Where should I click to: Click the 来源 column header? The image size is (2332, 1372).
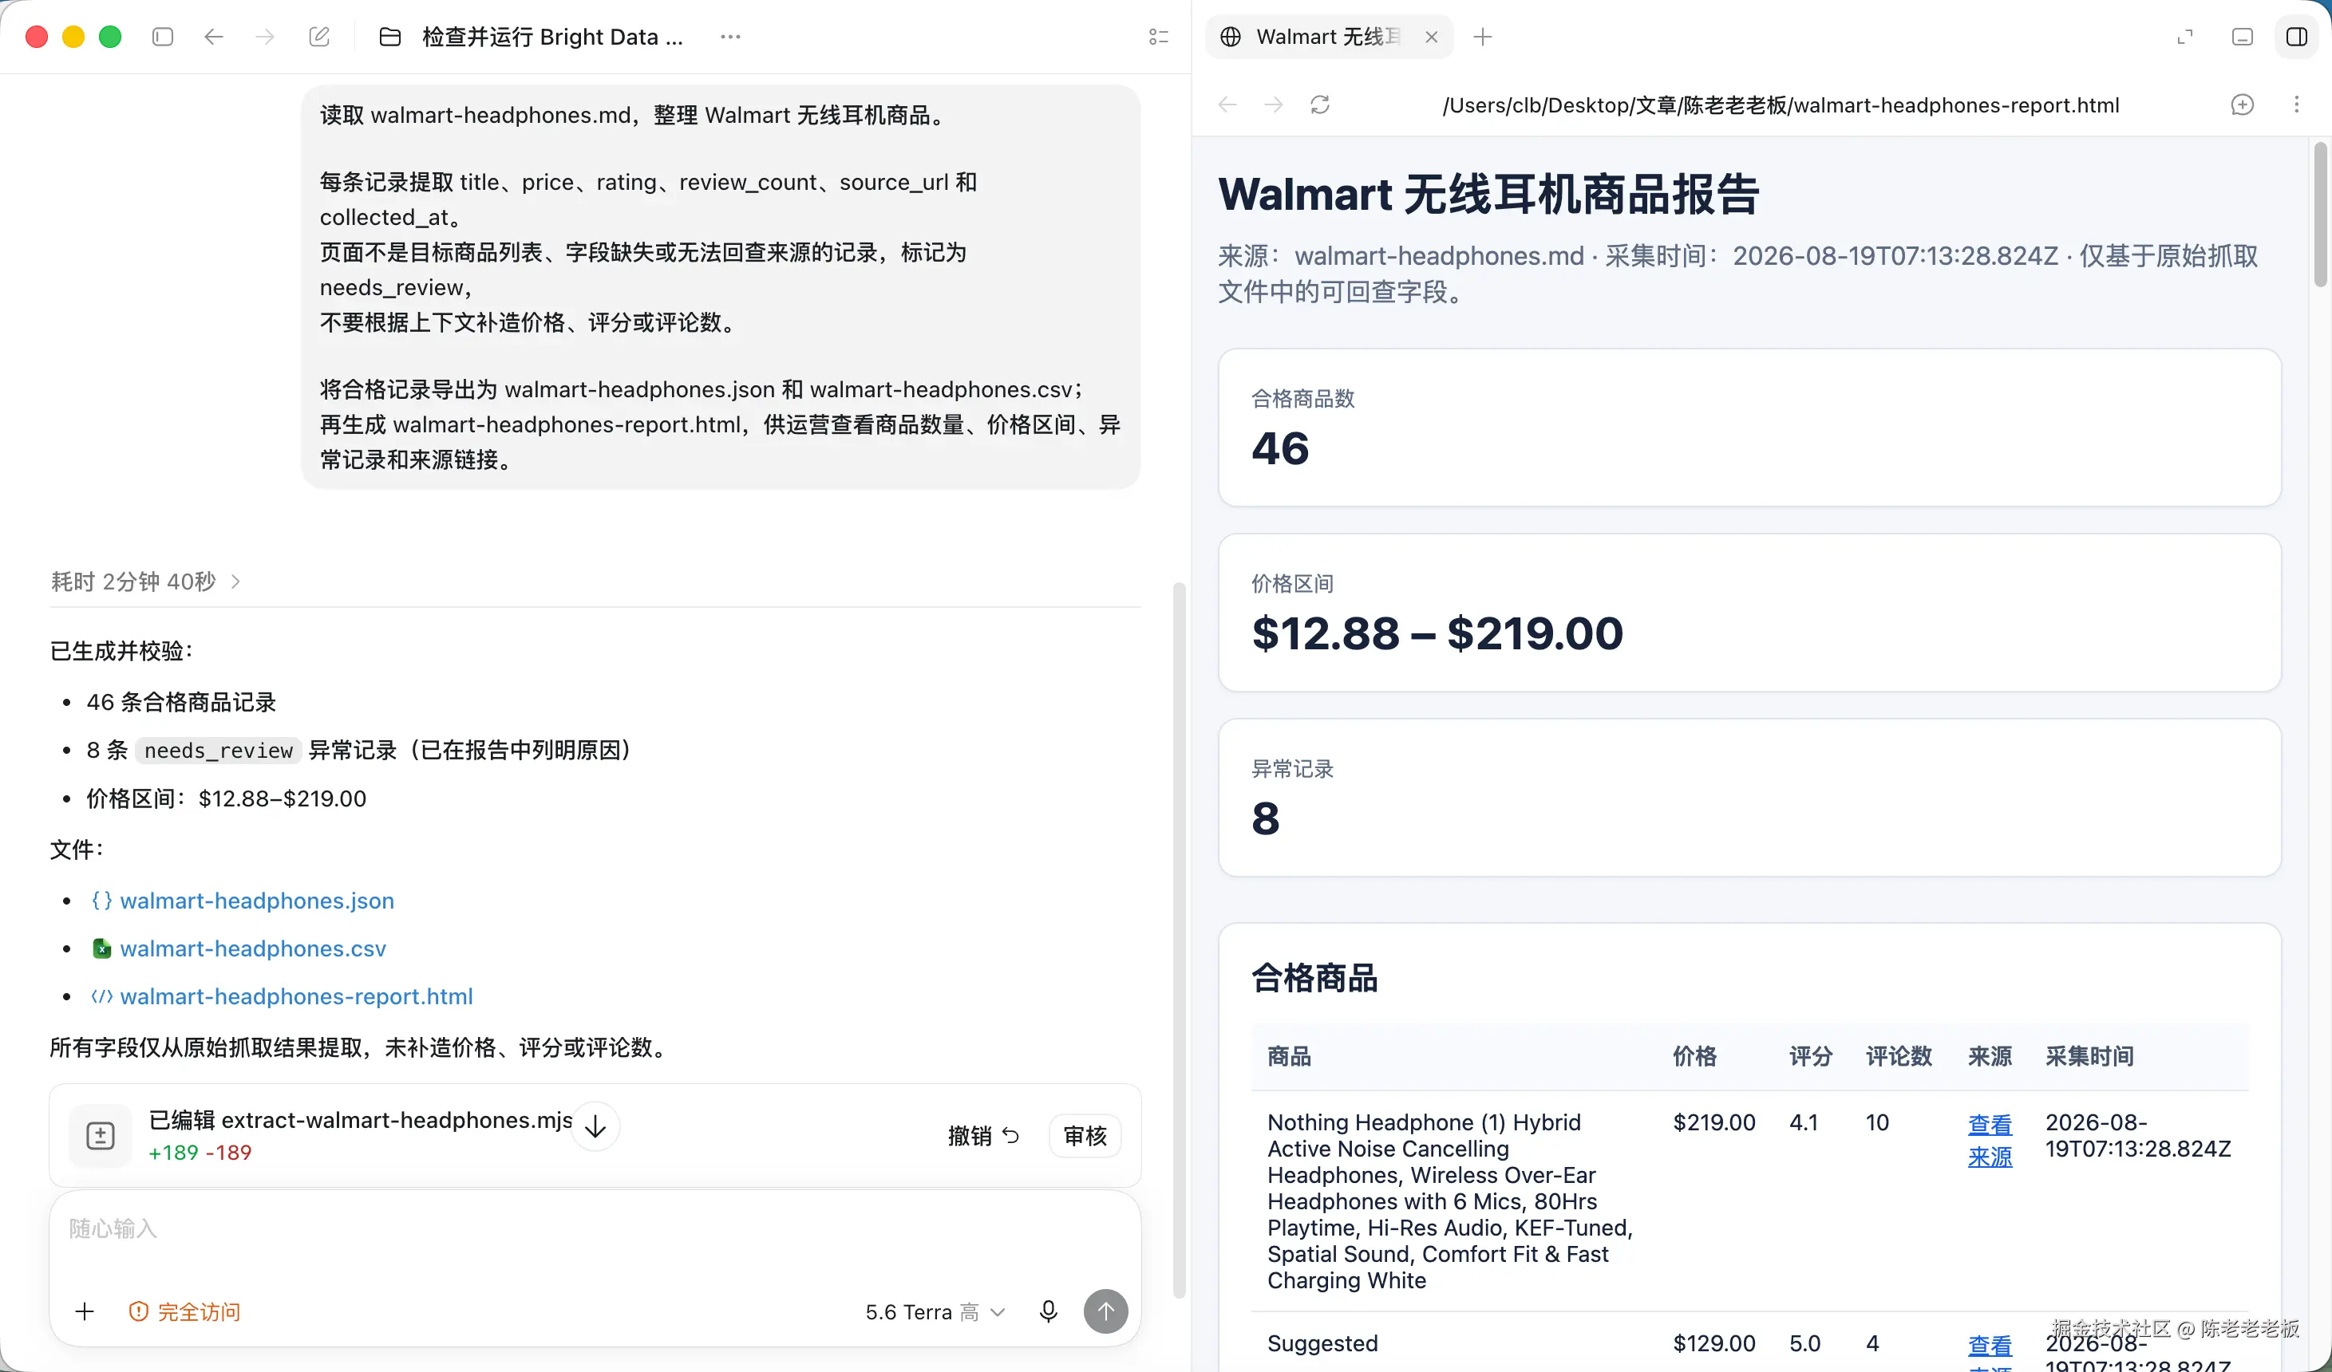[x=1990, y=1055]
